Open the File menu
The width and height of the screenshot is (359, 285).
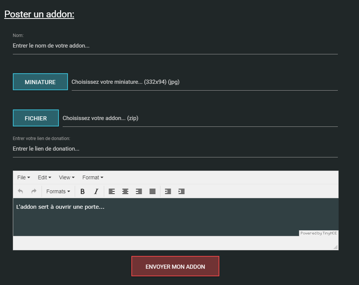click(23, 177)
